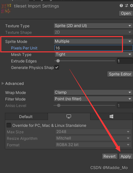This screenshot has height=173, width=133.
Task: Open the help reference icon
Action: [x=121, y=6]
